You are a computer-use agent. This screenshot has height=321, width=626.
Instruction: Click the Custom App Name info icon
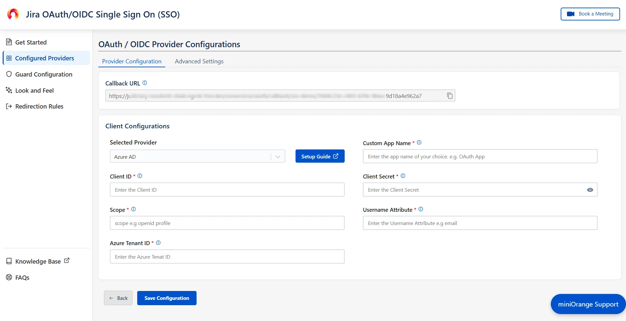click(419, 143)
